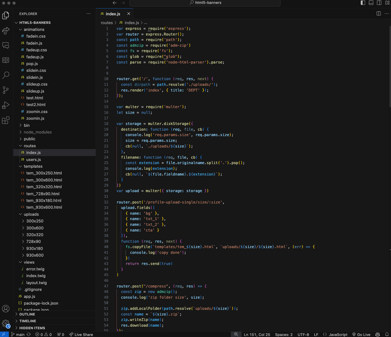The height and width of the screenshot is (337, 391).
Task: Click the editor vertical scrollbar thumb
Action: [x=390, y=67]
